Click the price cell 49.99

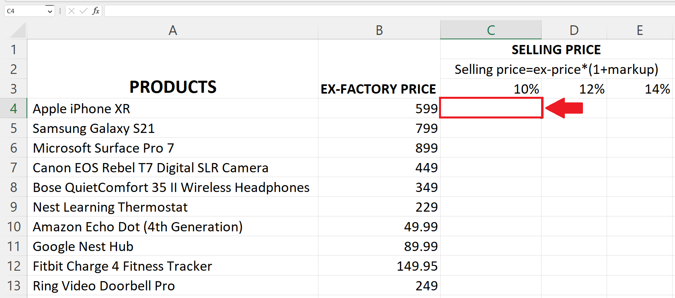click(379, 227)
